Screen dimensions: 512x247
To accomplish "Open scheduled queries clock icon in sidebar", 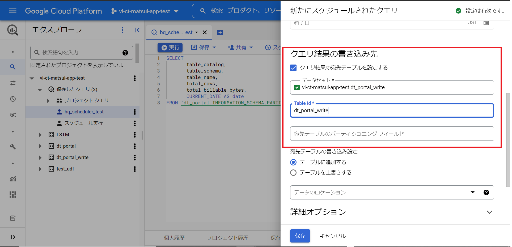I will 12,99.
